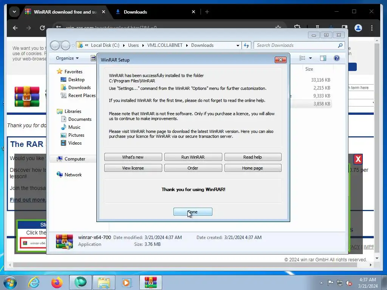387x290 pixels.
Task: Refresh the Downloads folder view
Action: pos(246,45)
